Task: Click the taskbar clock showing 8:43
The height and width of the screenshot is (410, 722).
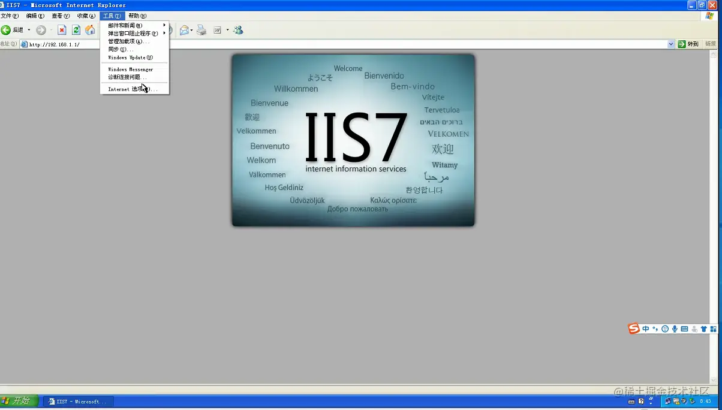Action: click(x=705, y=402)
